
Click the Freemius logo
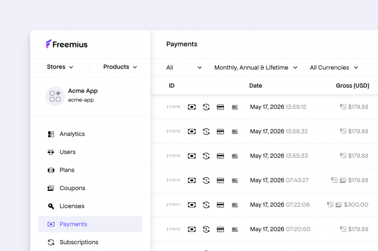(66, 44)
